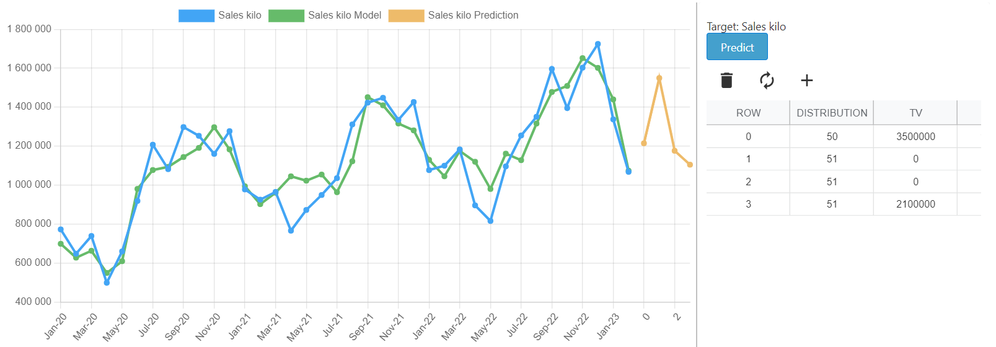Edit TV value 2100000 in row 3
The width and height of the screenshot is (996, 347).
tap(915, 204)
